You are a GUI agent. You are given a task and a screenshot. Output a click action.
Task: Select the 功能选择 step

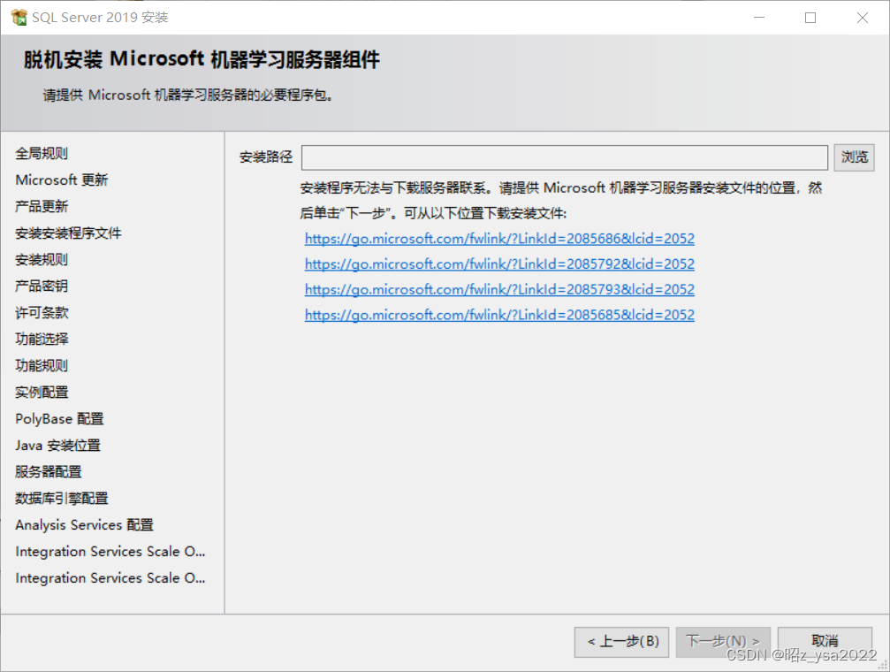[x=42, y=340]
